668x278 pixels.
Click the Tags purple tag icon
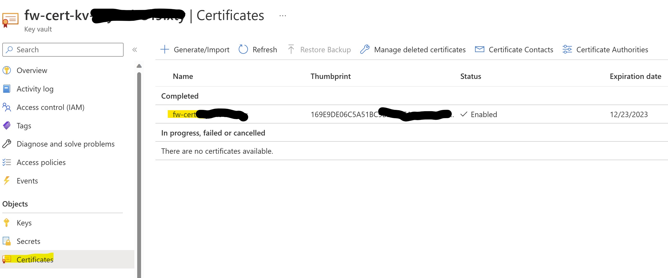pos(7,126)
